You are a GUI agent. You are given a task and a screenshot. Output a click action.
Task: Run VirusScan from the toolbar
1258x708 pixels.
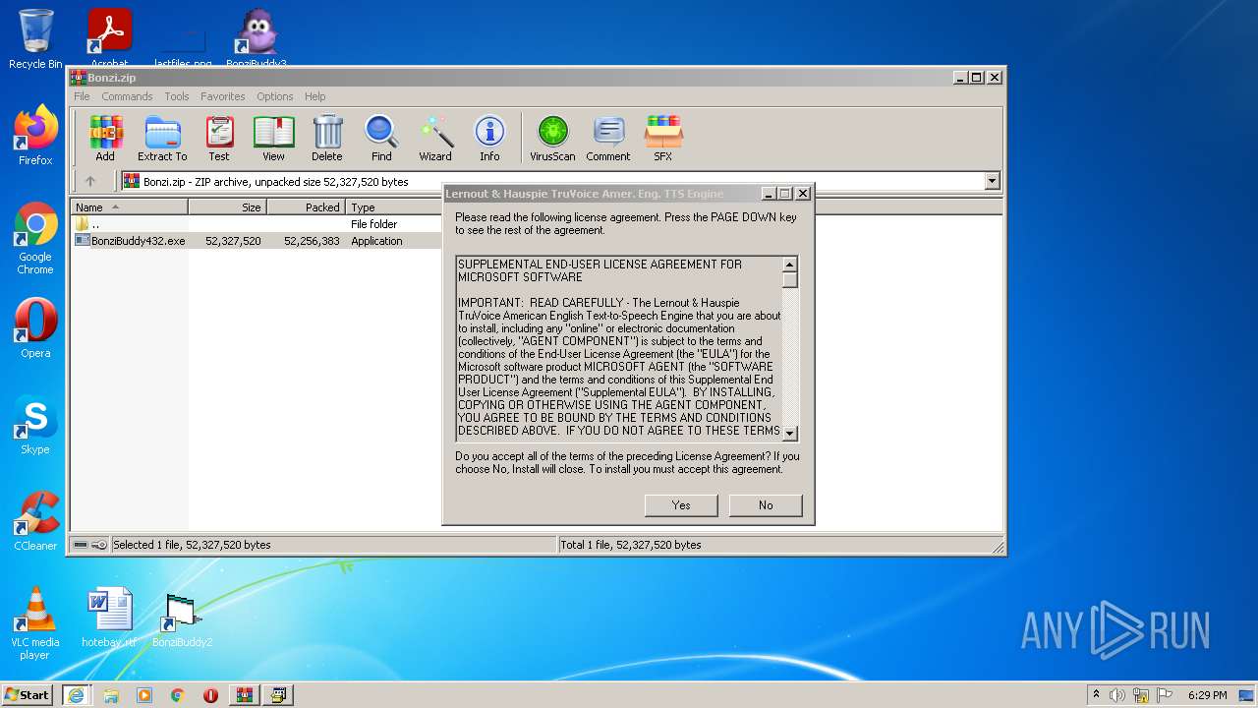552,138
